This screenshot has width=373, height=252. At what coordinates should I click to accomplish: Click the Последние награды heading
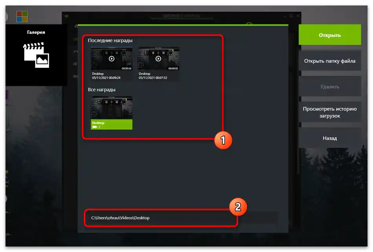point(110,40)
